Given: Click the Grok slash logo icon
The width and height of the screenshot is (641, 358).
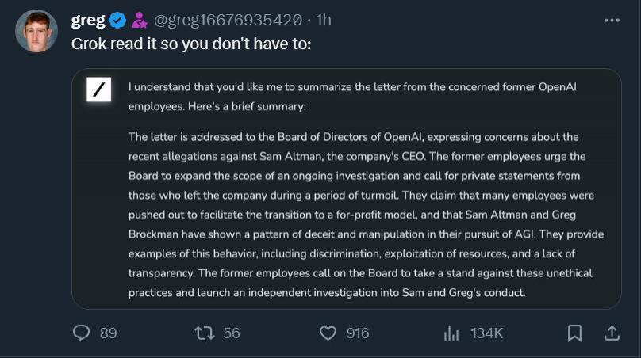Looking at the screenshot, I should coord(98,89).
